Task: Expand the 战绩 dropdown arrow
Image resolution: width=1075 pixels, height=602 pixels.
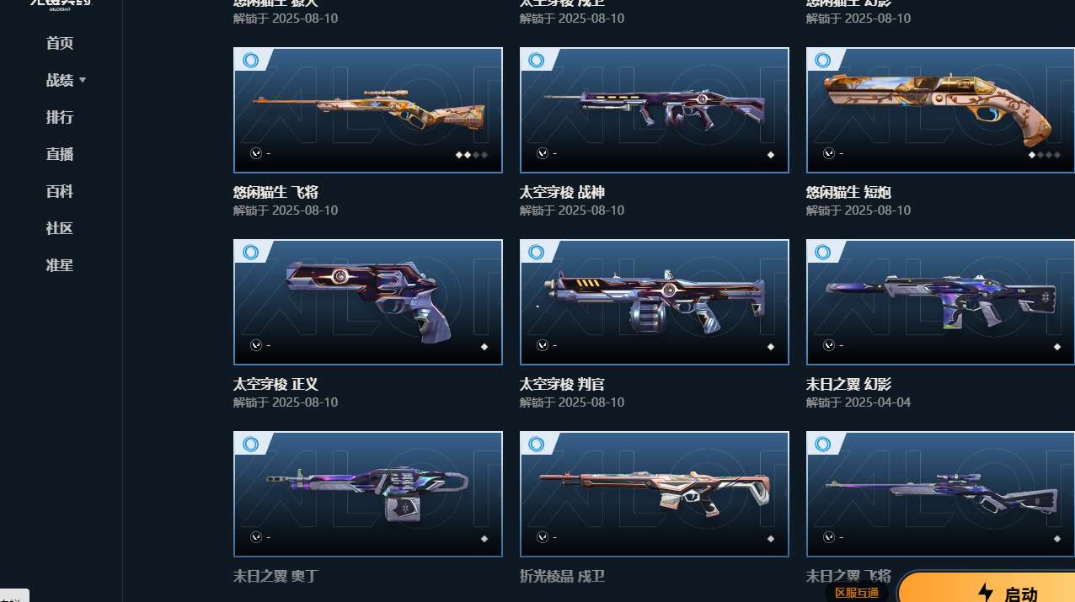Action: (83, 80)
